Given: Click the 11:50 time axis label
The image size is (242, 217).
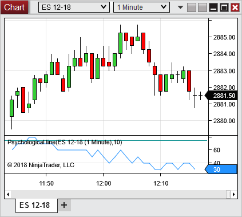Looking at the screenshot, I should click(x=46, y=183).
